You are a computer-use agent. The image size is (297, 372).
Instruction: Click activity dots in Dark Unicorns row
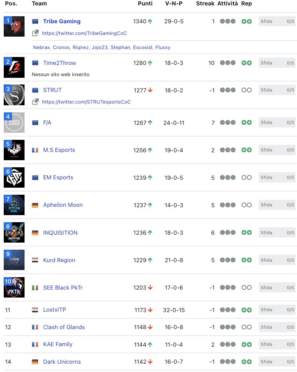click(x=228, y=362)
